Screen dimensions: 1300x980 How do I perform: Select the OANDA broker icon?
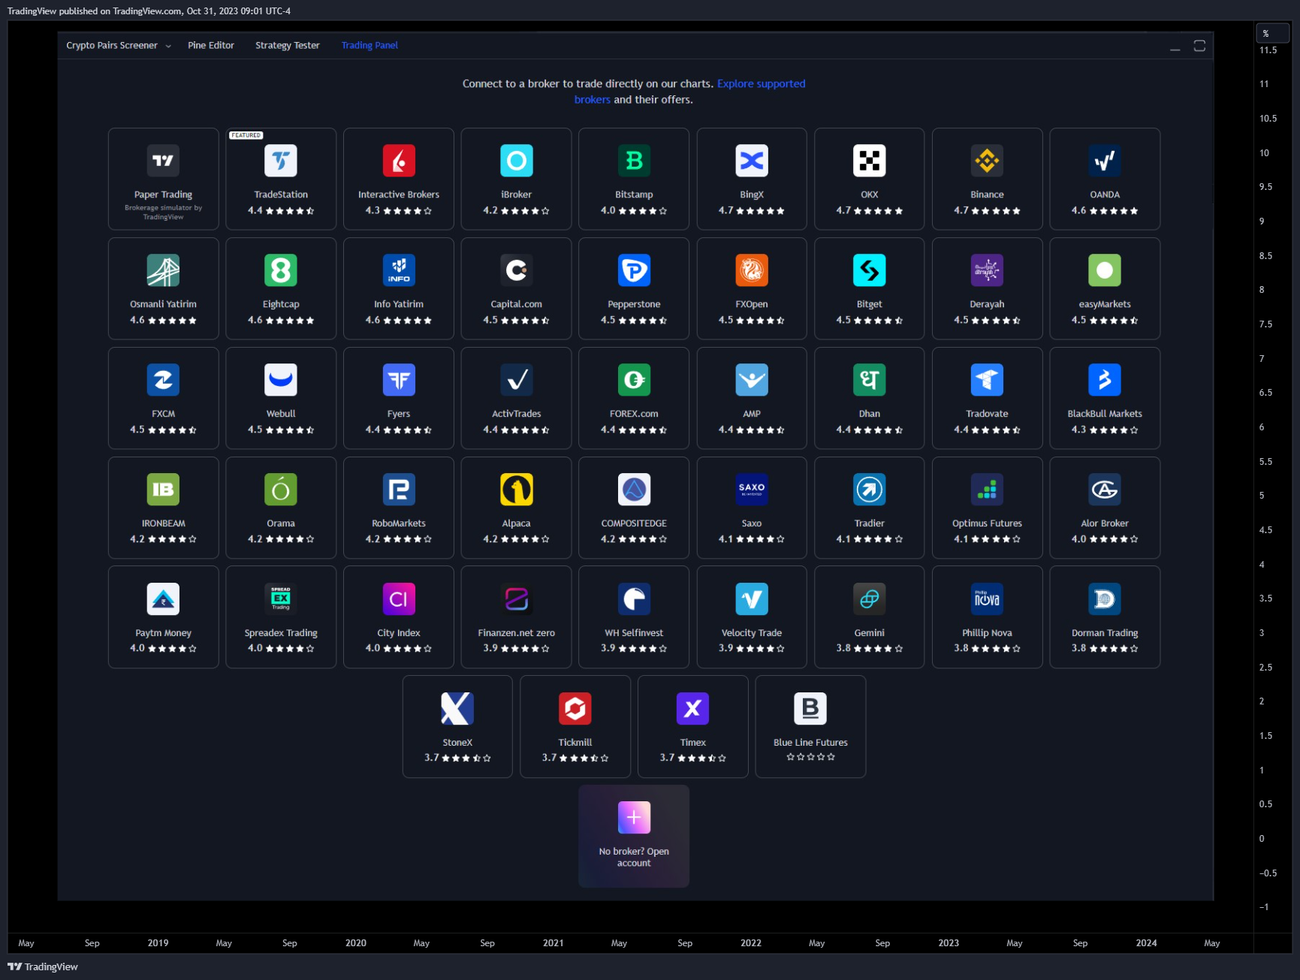[x=1105, y=161]
